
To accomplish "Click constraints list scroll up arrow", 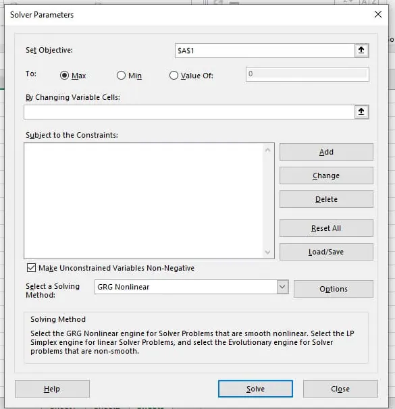I will coord(267,150).
